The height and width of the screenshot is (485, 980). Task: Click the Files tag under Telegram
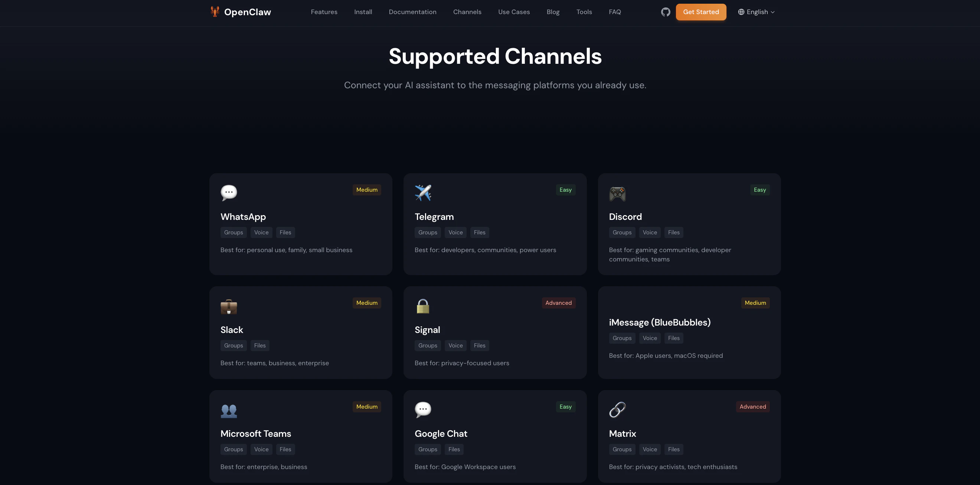(479, 232)
